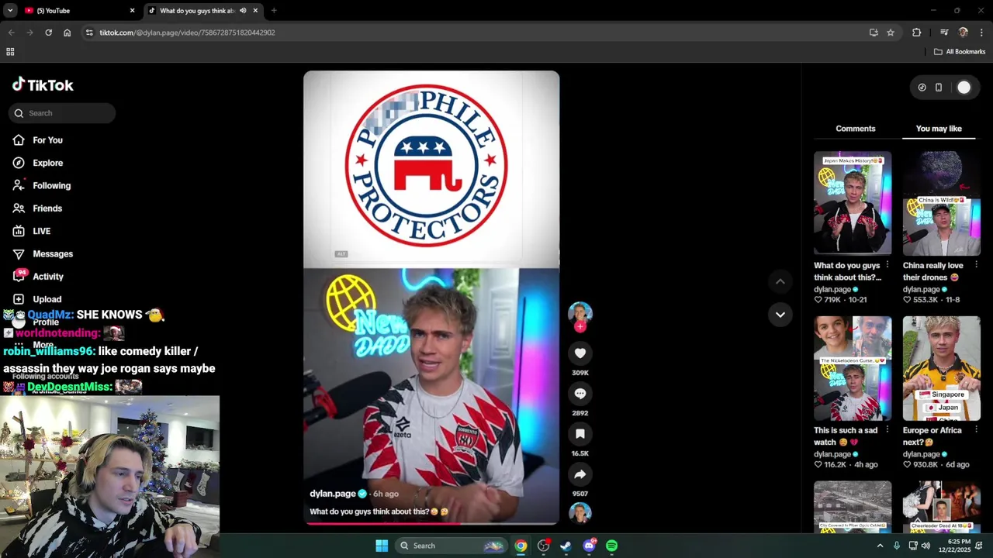Open the "Japan Makes History" video thumbnail

pos(853,203)
